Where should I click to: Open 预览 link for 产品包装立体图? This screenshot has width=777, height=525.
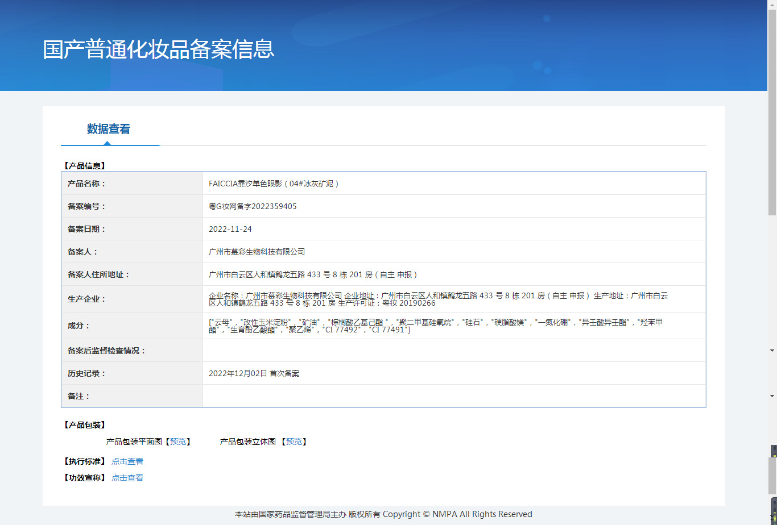coord(294,441)
